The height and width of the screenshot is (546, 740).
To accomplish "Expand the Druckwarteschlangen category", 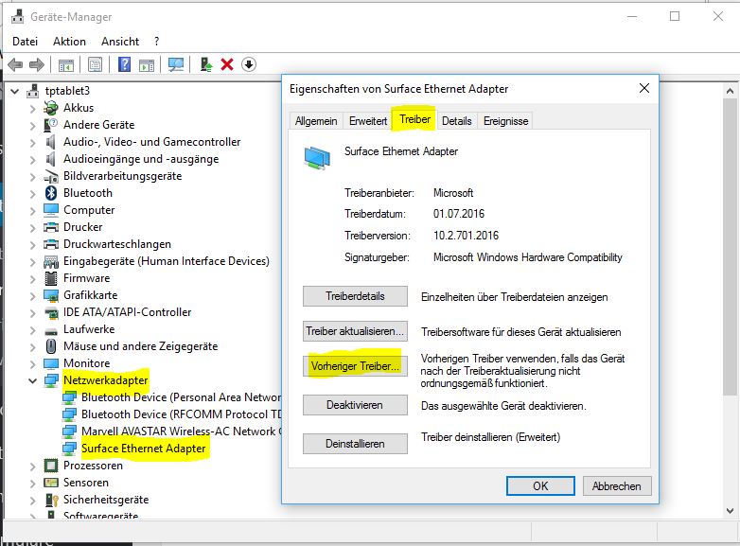I will click(32, 245).
